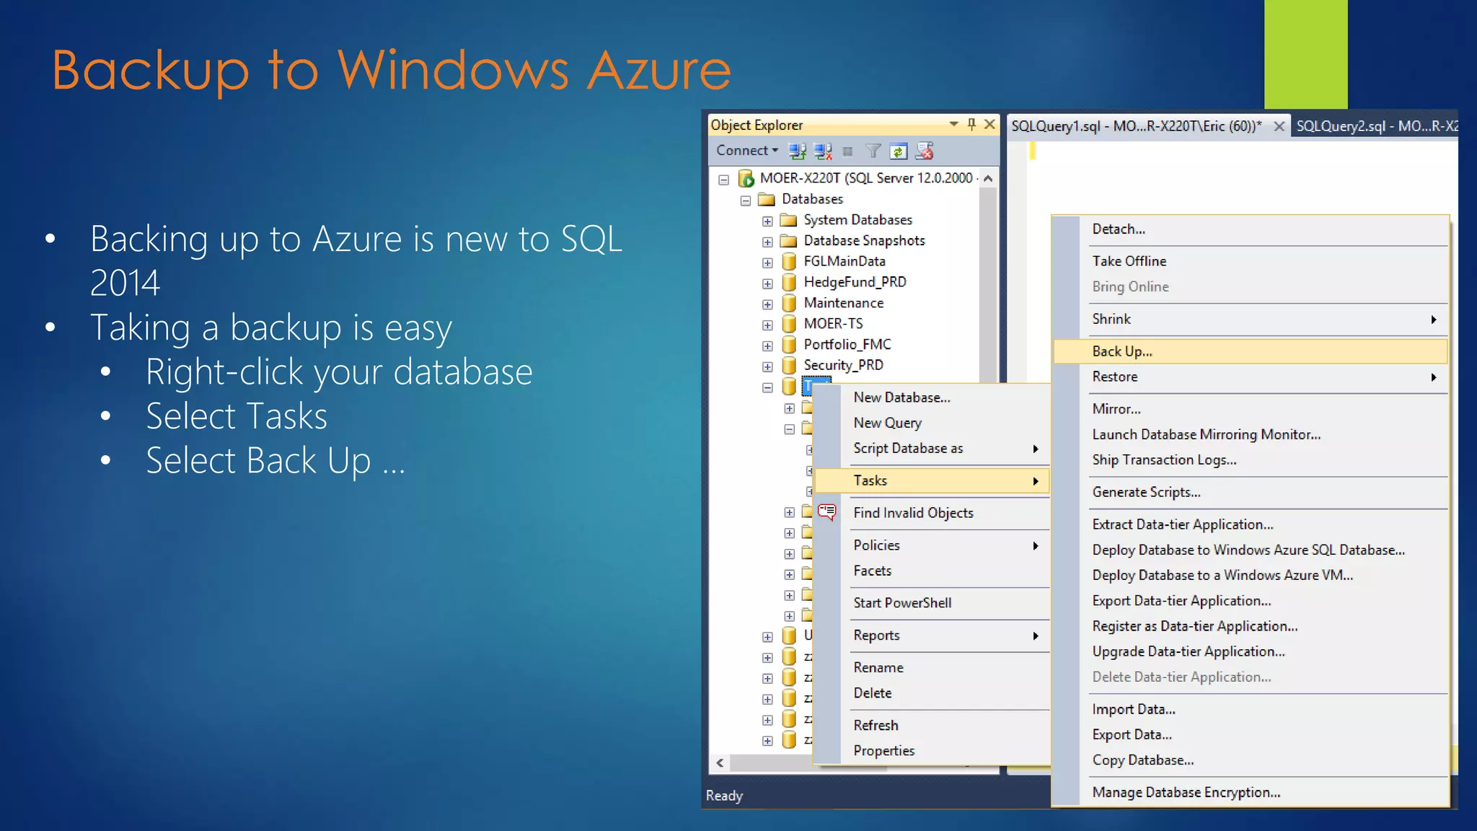Click the Connect Object Explorer toolbar icon
Viewport: 1477px width, 831px height.
pyautogui.click(x=797, y=151)
